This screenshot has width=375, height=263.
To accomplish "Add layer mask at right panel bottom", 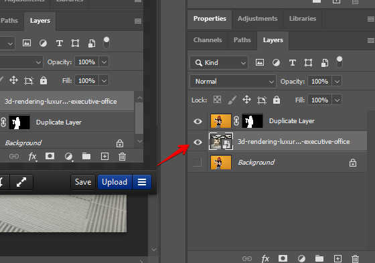I will click(283, 258).
